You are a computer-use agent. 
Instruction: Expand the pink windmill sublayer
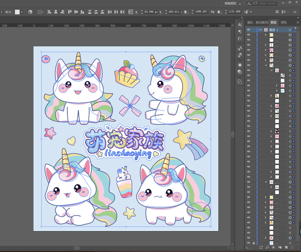266,238
